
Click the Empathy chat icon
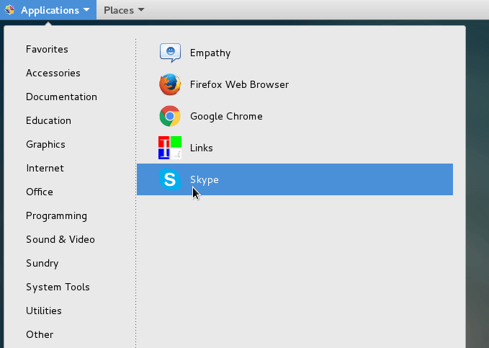tap(170, 53)
